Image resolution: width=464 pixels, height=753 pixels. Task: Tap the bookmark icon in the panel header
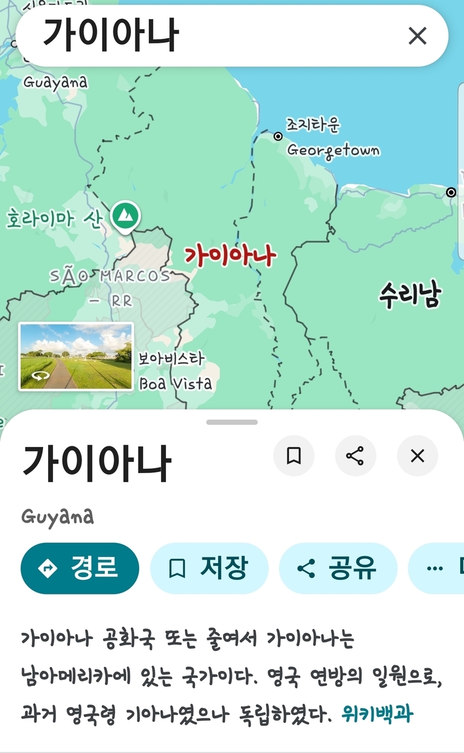293,456
